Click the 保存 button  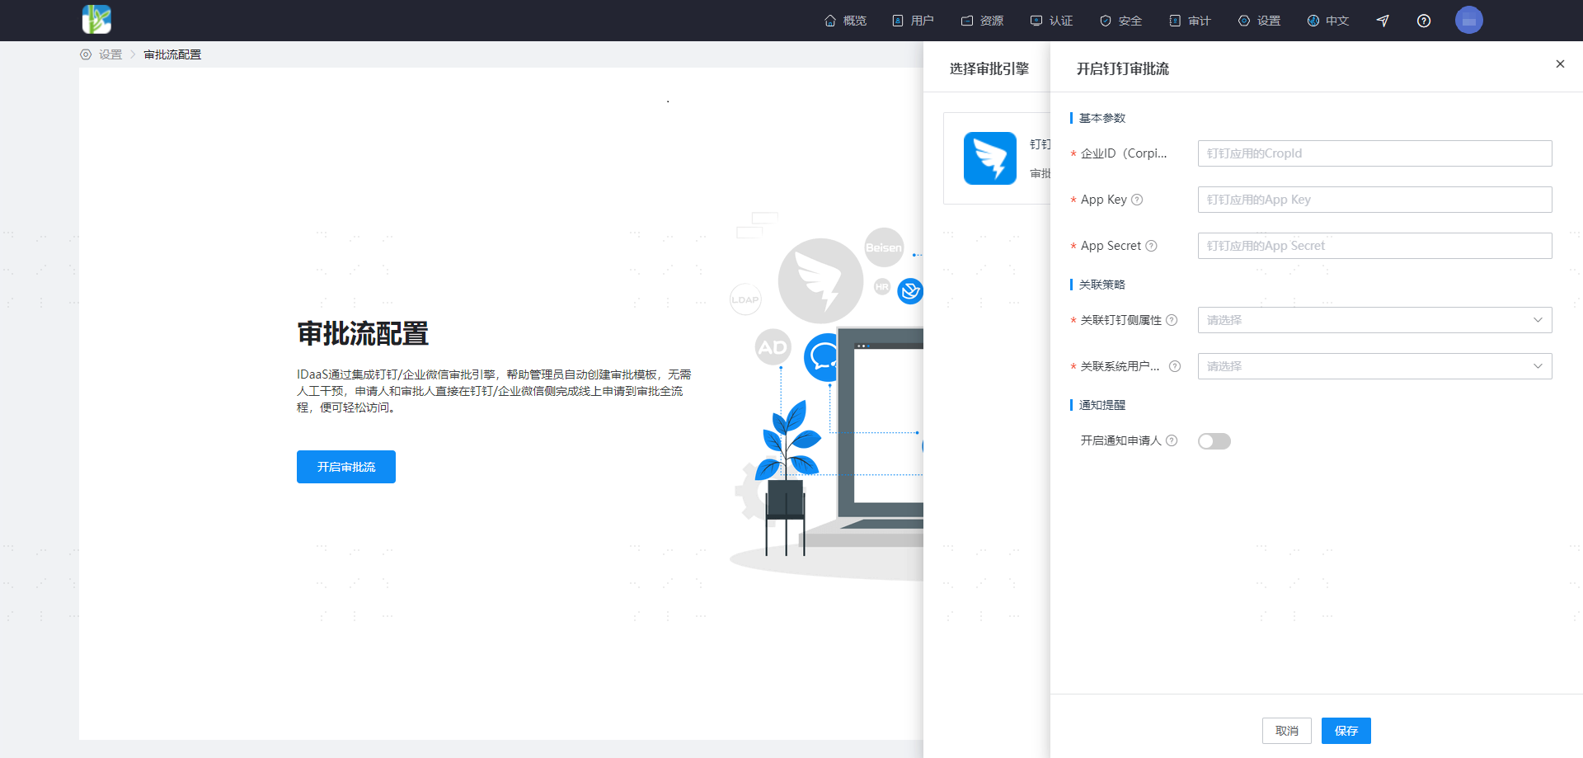click(1346, 731)
